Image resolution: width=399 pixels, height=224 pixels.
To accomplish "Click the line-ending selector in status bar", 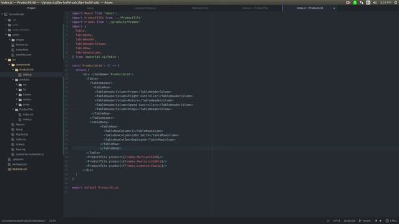I will point(328,221).
